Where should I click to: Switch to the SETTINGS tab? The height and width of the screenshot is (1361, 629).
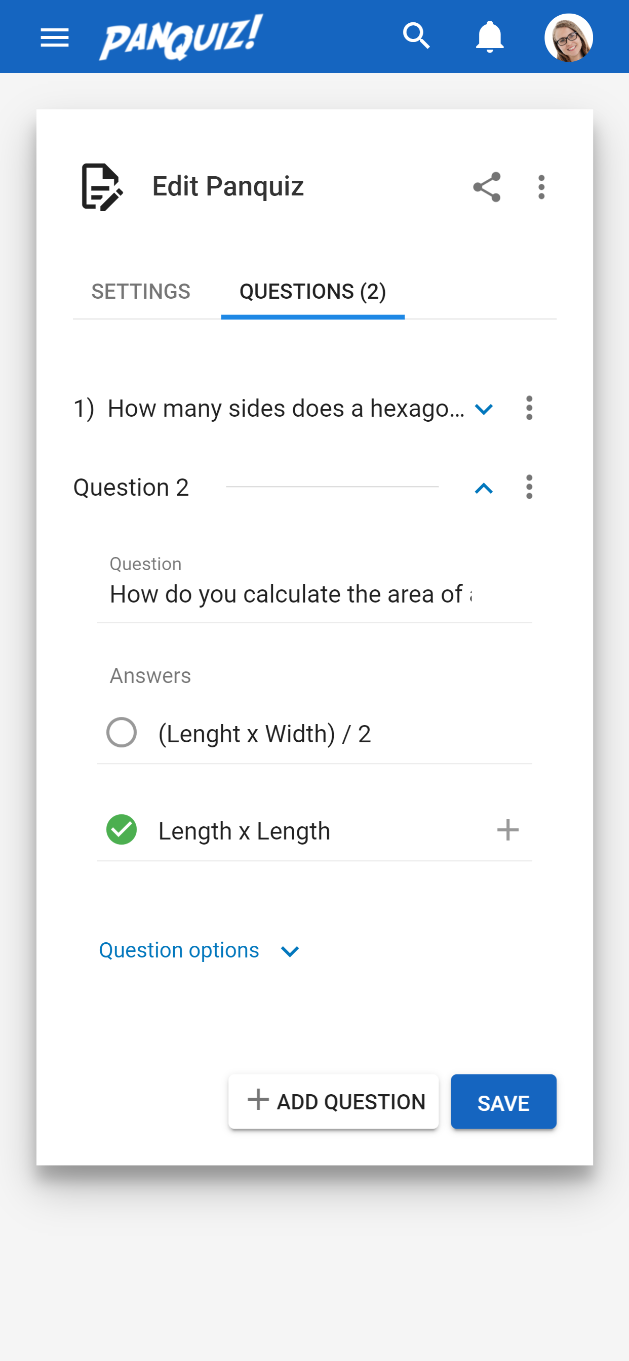tap(141, 292)
